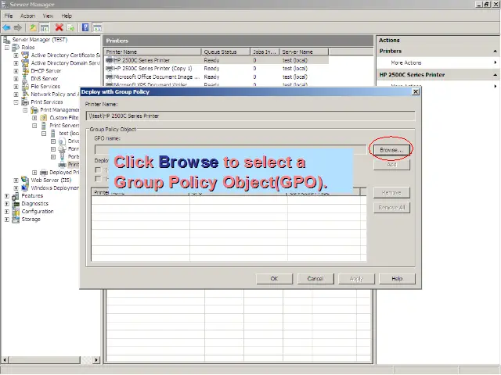Click the Diagnostics node icon

click(16, 204)
